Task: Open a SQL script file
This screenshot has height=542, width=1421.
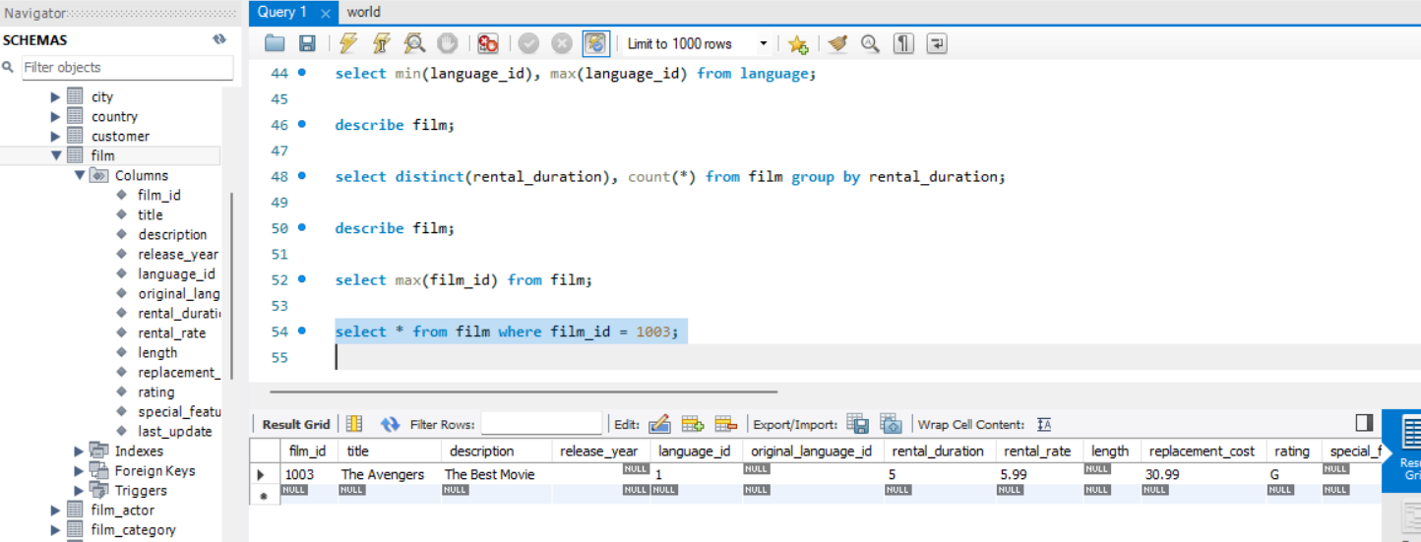Action: coord(275,43)
